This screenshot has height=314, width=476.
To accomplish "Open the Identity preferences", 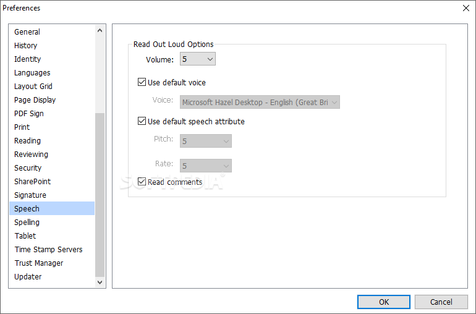I will [x=52, y=59].
